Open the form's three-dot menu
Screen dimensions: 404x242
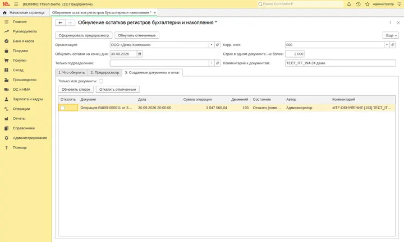tap(390, 22)
